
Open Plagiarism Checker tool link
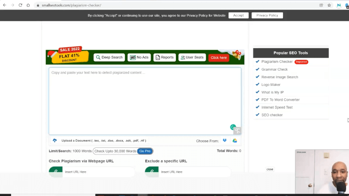pos(277,62)
